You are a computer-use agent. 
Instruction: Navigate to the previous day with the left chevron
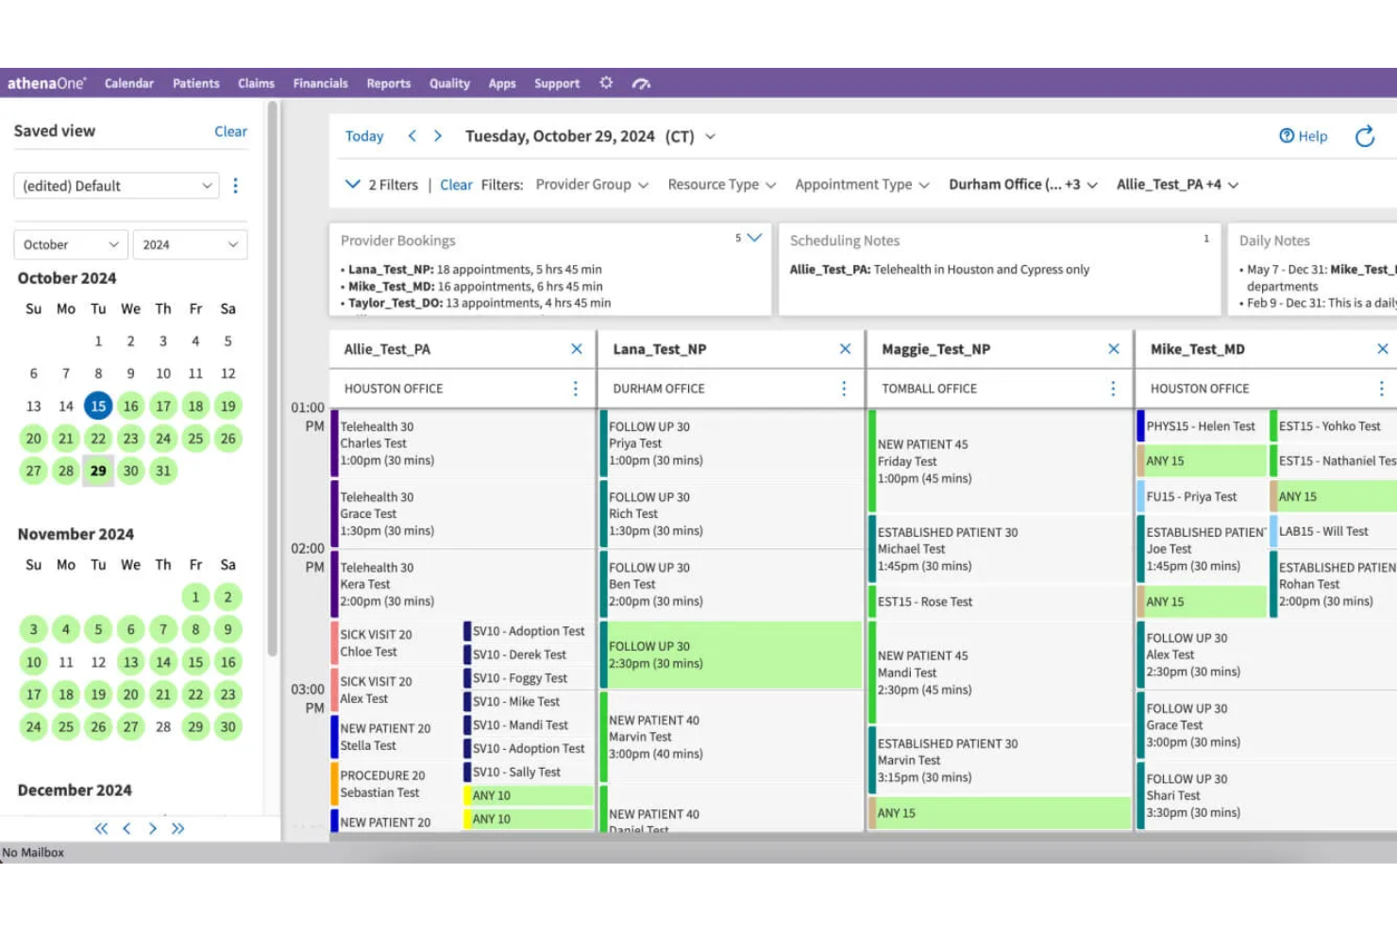click(x=412, y=136)
